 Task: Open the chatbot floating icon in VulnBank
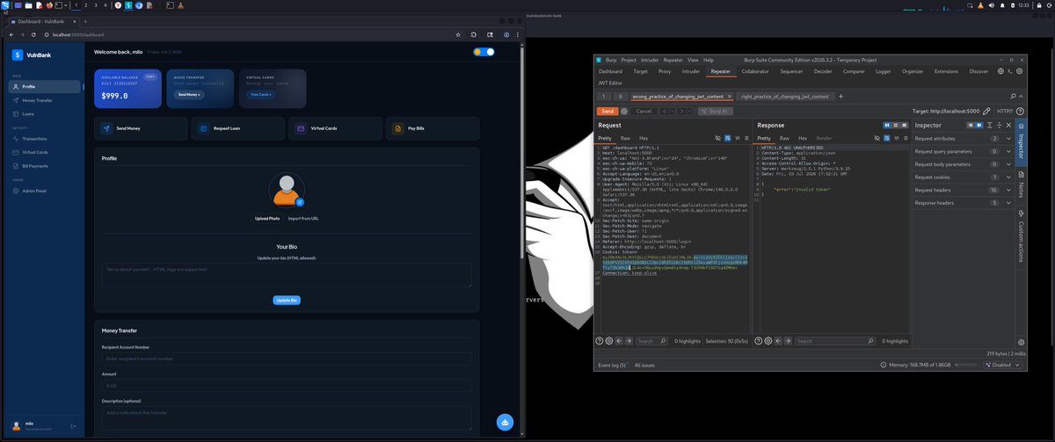point(505,422)
